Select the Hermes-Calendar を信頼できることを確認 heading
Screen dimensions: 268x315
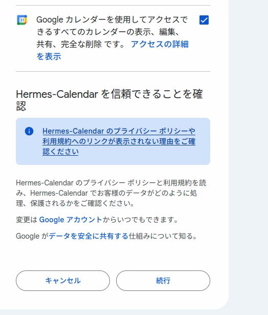pos(109,100)
